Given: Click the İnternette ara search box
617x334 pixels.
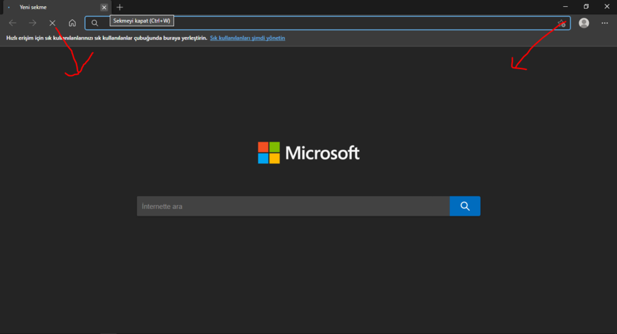Looking at the screenshot, I should [293, 206].
